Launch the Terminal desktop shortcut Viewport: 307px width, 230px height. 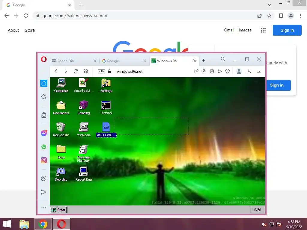(x=106, y=108)
